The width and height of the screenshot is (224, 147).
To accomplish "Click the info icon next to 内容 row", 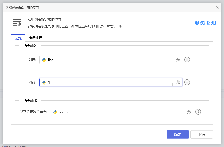I will [x=187, y=82].
